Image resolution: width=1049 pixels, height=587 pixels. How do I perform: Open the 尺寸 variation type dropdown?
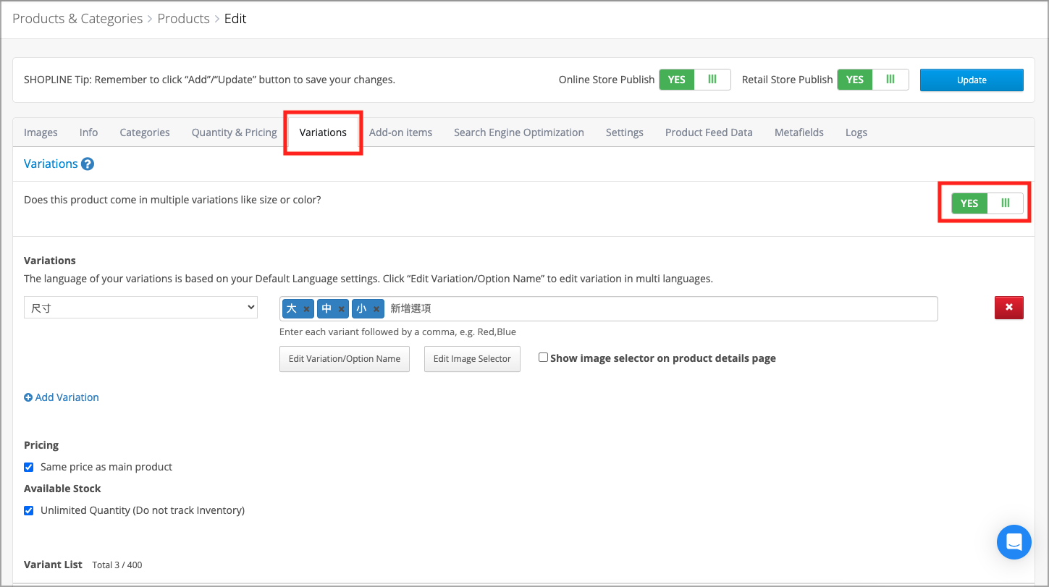pos(141,308)
